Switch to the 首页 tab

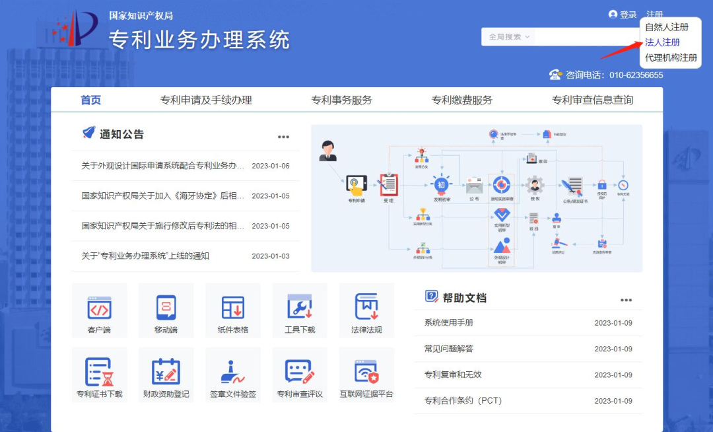[91, 100]
